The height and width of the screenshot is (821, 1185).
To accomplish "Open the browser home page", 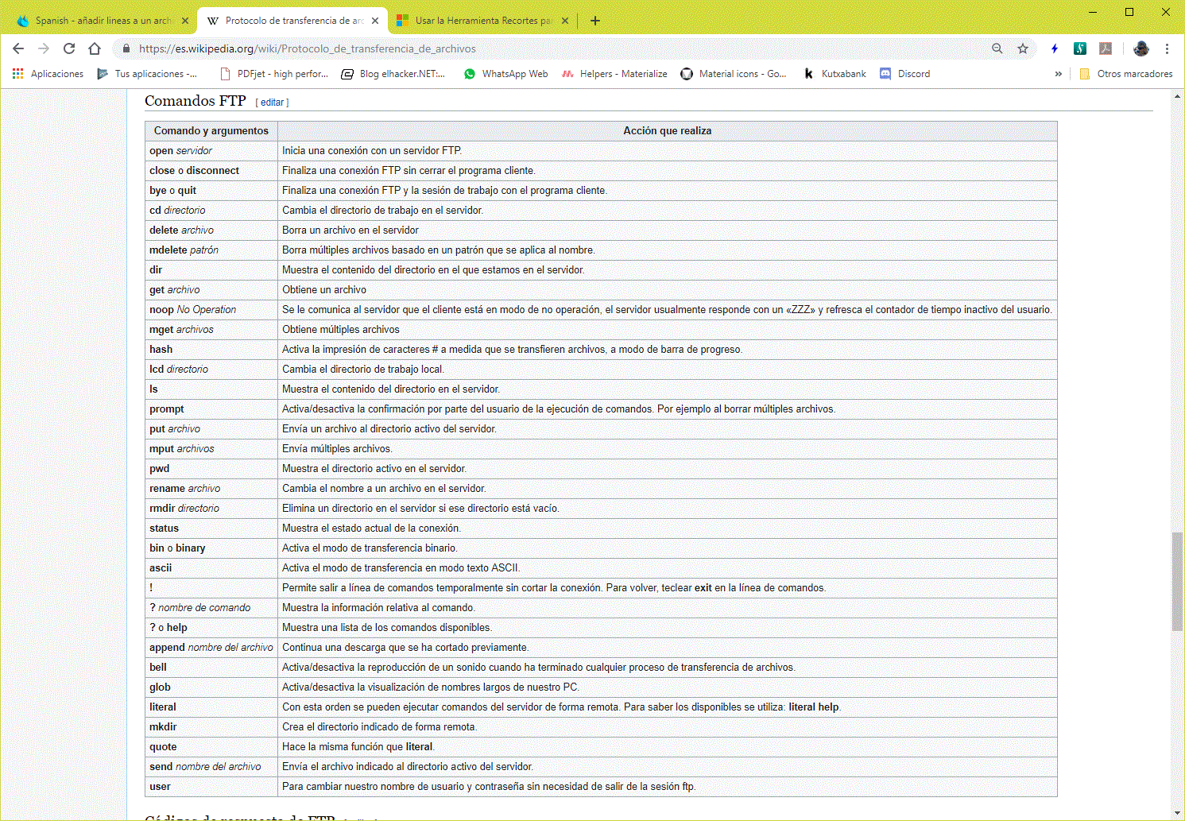I will 95,48.
